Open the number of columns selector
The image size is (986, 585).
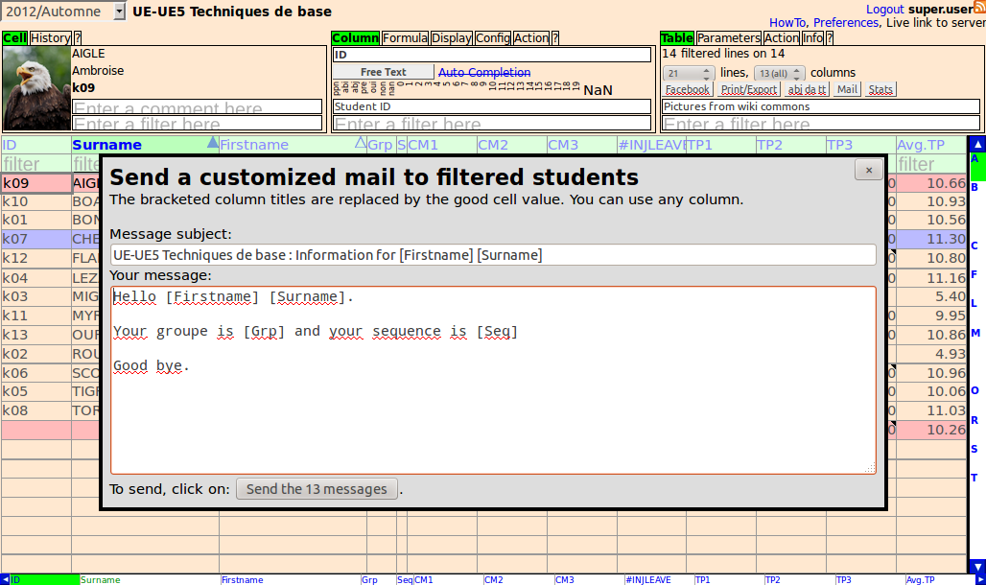779,73
